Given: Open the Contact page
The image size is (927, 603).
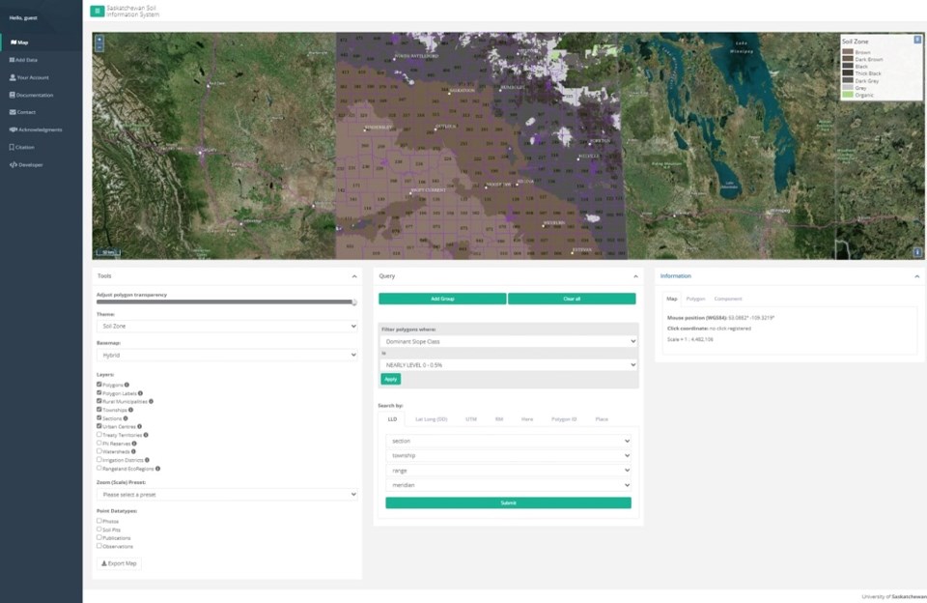Looking at the screenshot, I should tap(22, 112).
